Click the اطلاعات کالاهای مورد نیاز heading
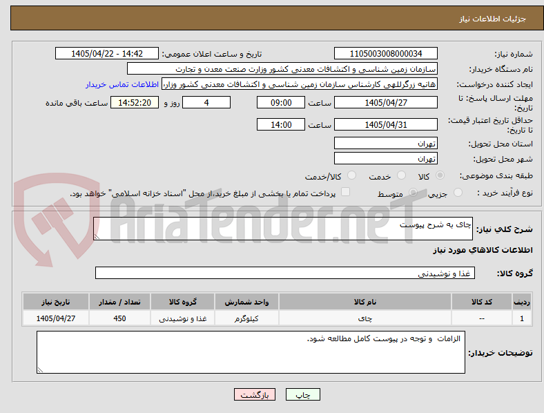 tap(483, 250)
